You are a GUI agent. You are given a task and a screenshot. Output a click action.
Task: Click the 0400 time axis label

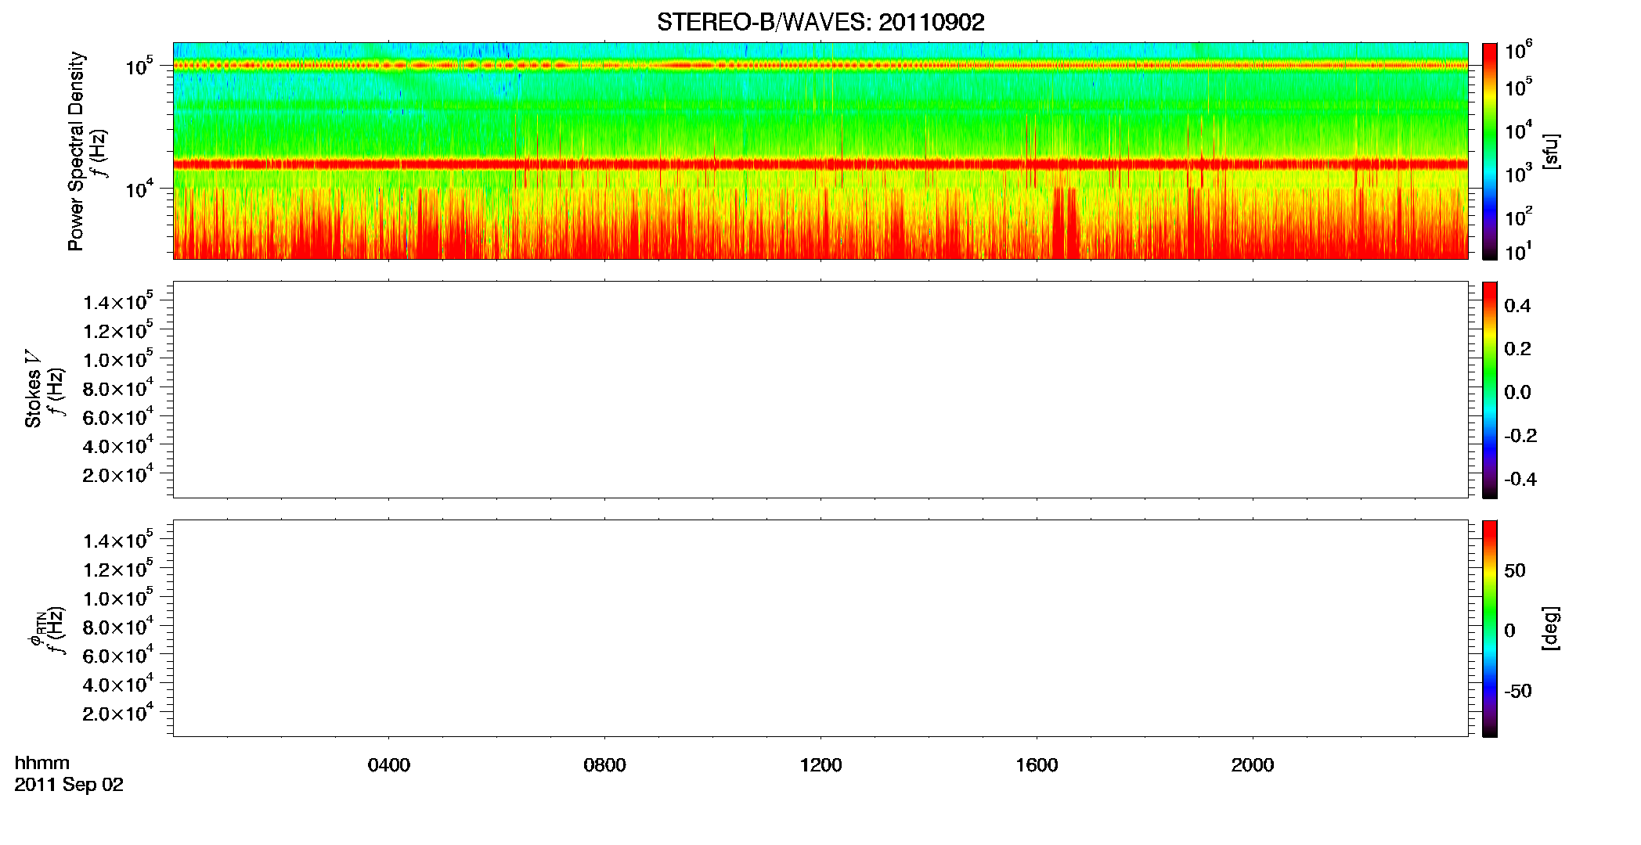tap(389, 765)
